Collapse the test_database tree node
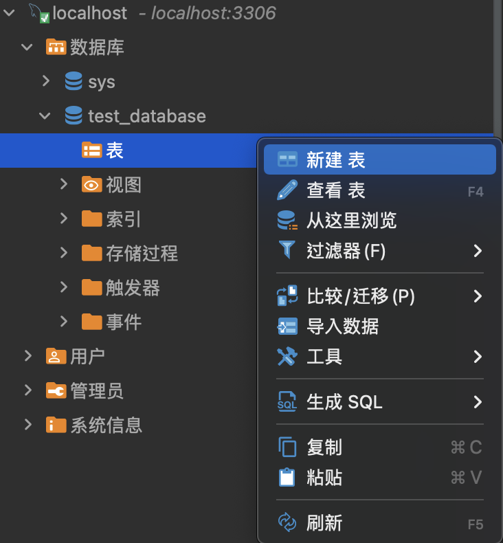This screenshot has height=543, width=503. pos(45,115)
